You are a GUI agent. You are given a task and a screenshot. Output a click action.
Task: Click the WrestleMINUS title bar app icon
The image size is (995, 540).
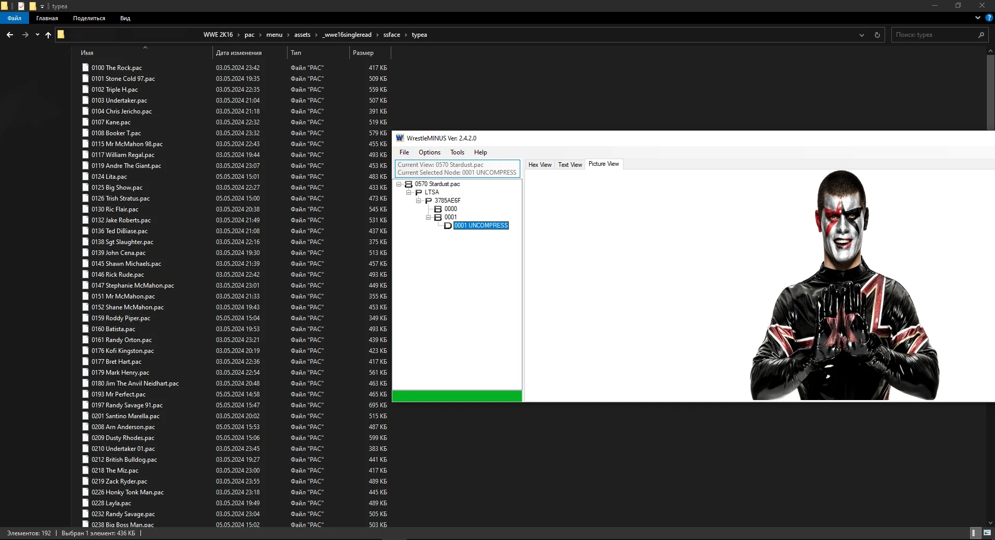click(x=400, y=138)
